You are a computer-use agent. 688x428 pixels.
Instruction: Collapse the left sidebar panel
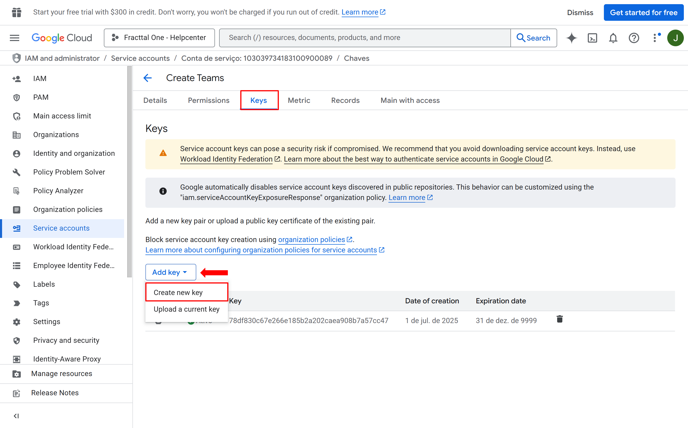tap(16, 416)
